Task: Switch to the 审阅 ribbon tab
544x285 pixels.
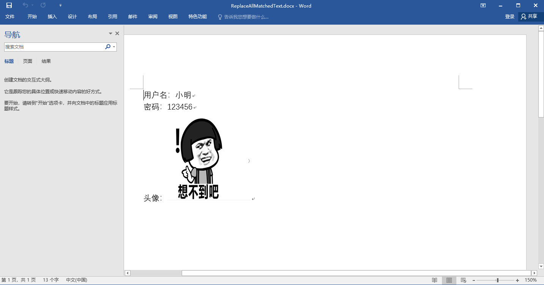Action: pyautogui.click(x=153, y=16)
